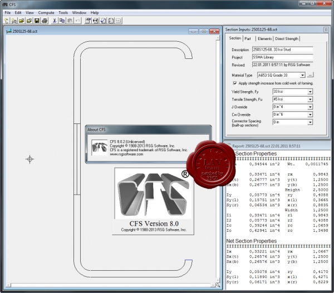Click the CFS Version 8.0 splash image
This screenshot has height=293, width=334.
(153, 201)
